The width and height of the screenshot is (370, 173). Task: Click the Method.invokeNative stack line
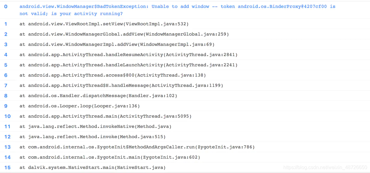(95, 126)
